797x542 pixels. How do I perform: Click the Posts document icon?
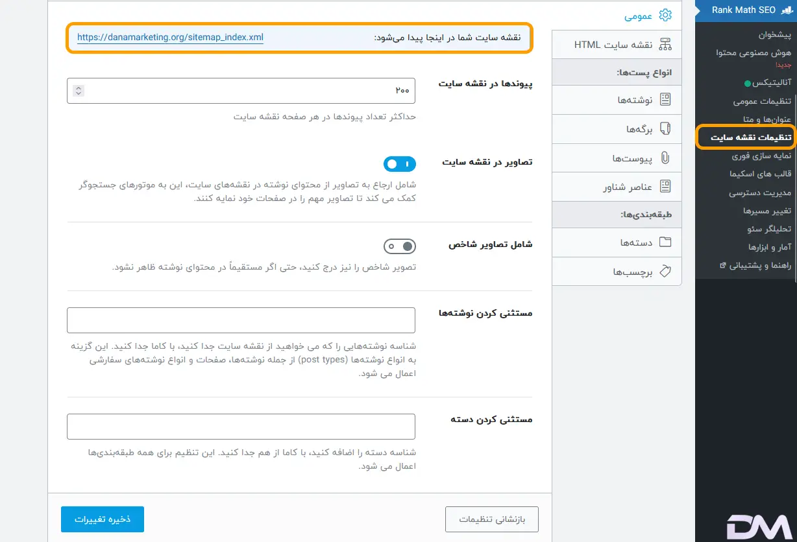(x=665, y=99)
